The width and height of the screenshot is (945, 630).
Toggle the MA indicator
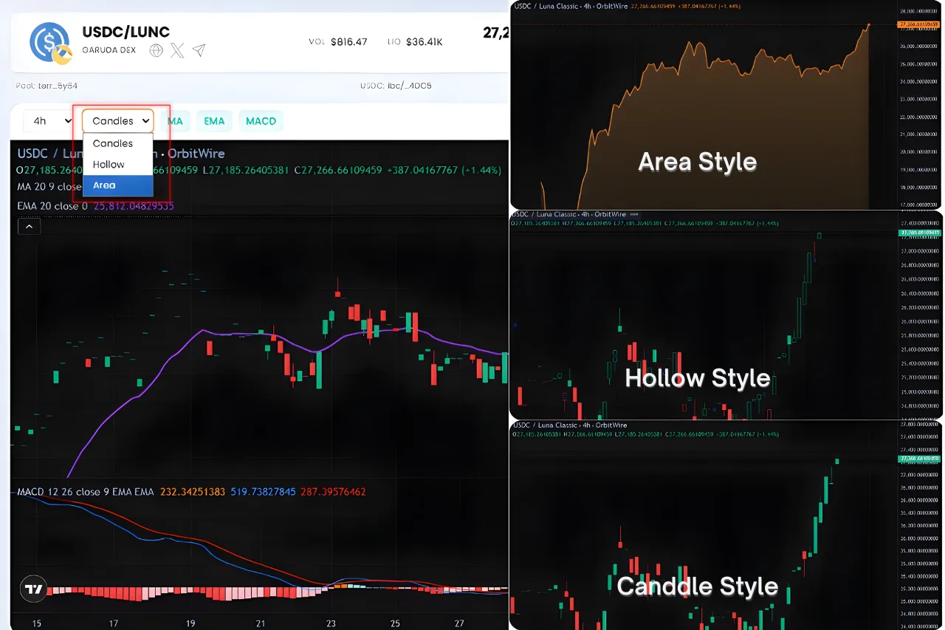175,121
